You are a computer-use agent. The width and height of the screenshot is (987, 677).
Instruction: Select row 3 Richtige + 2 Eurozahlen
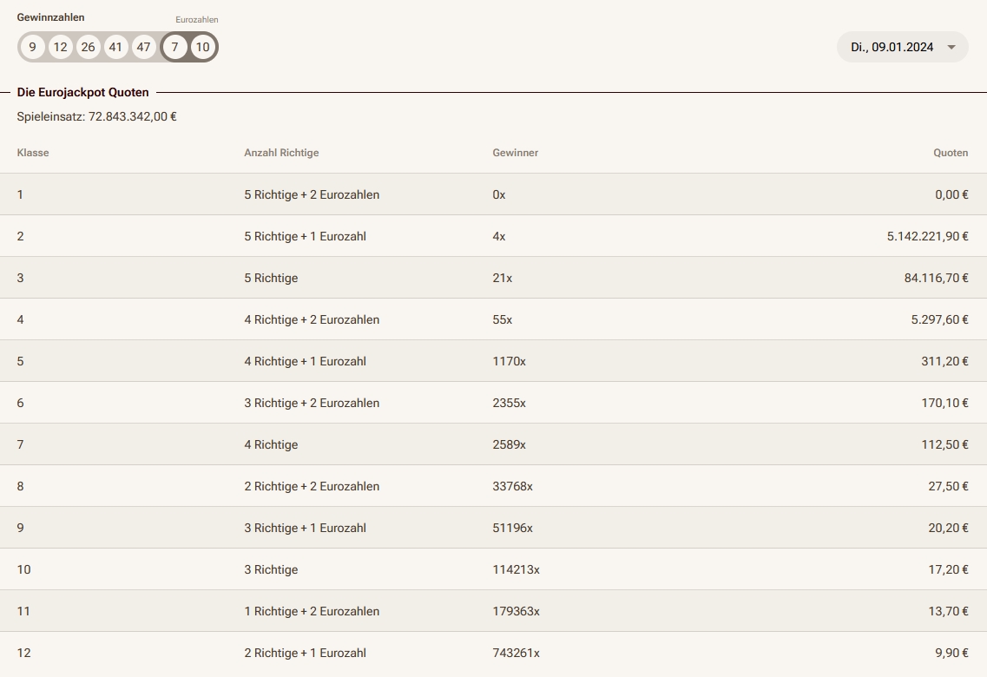point(493,403)
